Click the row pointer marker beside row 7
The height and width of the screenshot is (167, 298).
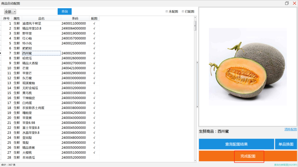pos(1,53)
